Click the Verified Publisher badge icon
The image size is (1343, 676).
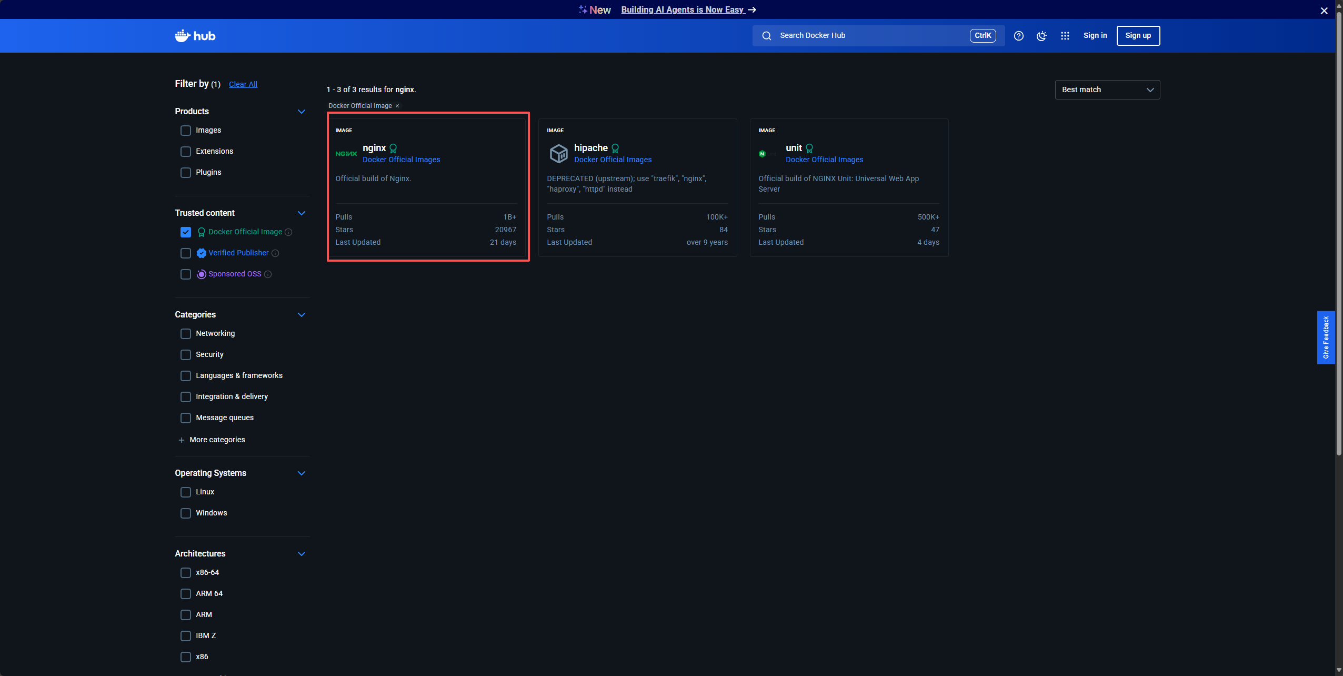pyautogui.click(x=201, y=253)
